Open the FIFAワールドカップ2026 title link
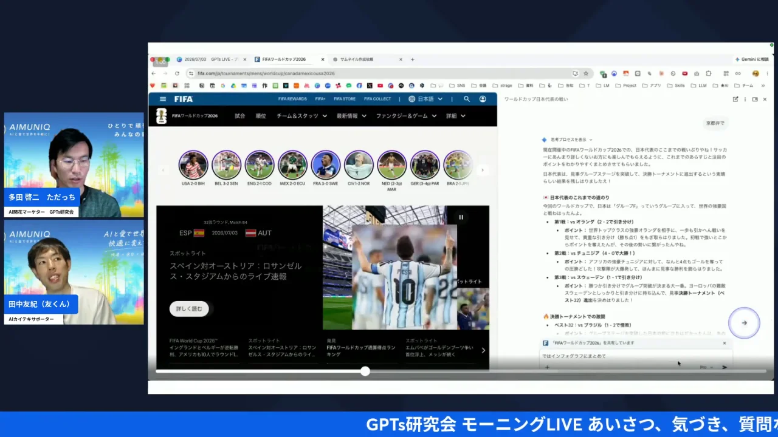 pos(194,116)
